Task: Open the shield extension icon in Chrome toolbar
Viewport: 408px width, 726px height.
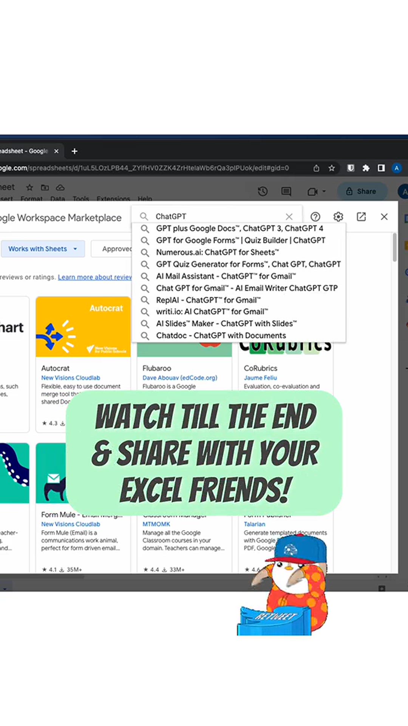Action: [x=351, y=168]
